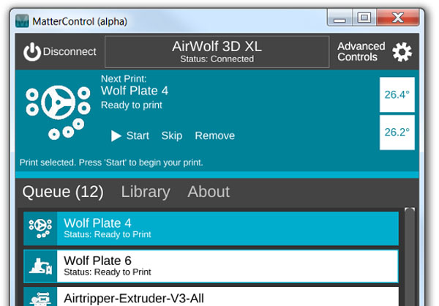The image size is (439, 306).
Task: Select the Airtripper-Extruder-V3-All queue item
Action: tap(211, 296)
